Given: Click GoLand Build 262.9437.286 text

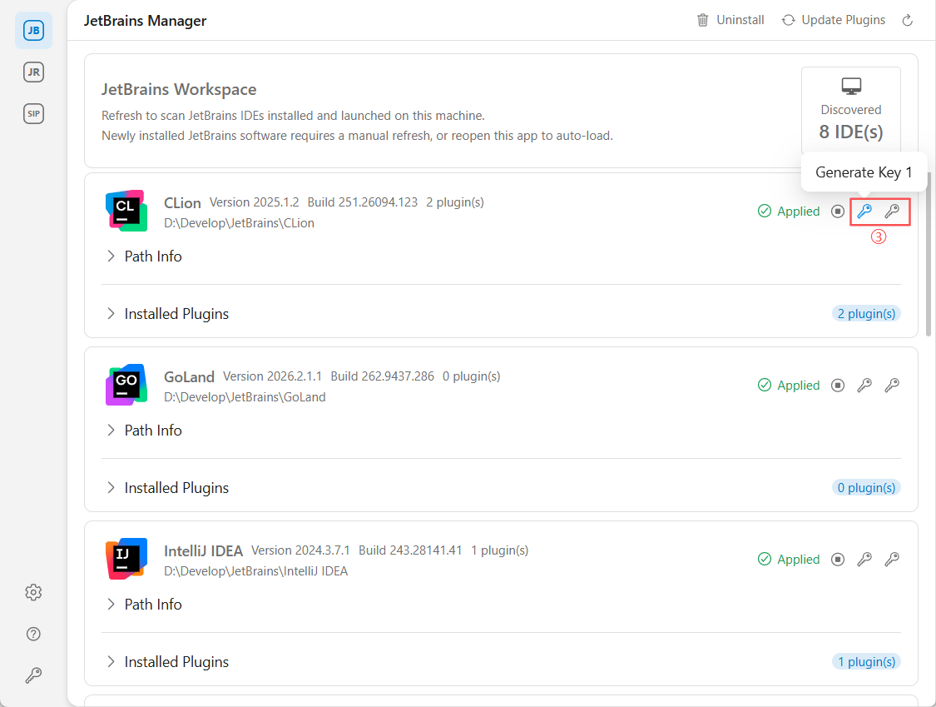Looking at the screenshot, I should coord(382,376).
